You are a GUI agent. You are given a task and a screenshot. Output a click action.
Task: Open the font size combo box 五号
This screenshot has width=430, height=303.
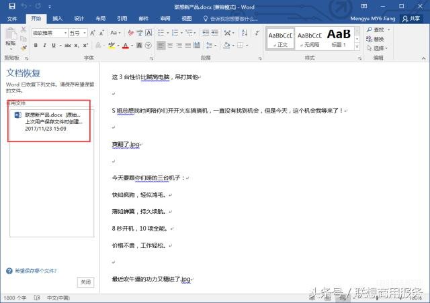78,33
